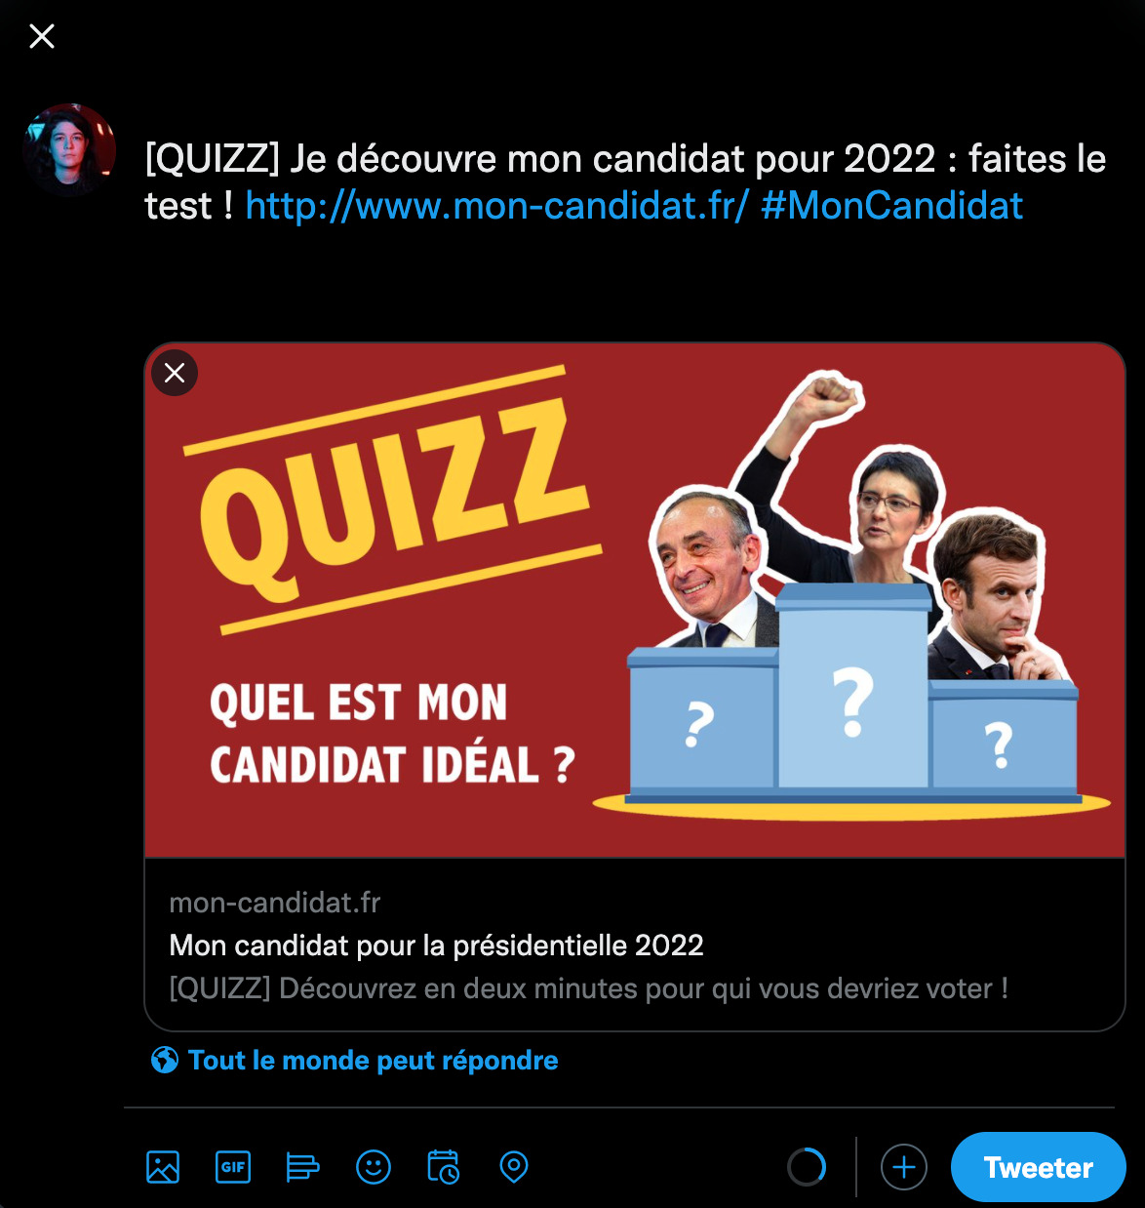1145x1208 pixels.
Task: Add another tweet with the plus button
Action: pos(904,1167)
